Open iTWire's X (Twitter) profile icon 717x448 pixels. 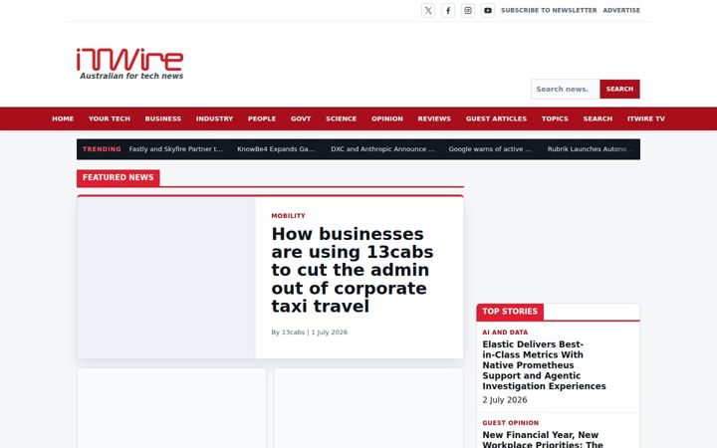pyautogui.click(x=428, y=11)
